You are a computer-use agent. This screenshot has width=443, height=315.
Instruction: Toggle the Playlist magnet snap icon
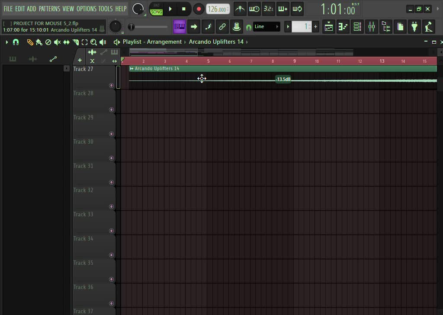tap(16, 42)
